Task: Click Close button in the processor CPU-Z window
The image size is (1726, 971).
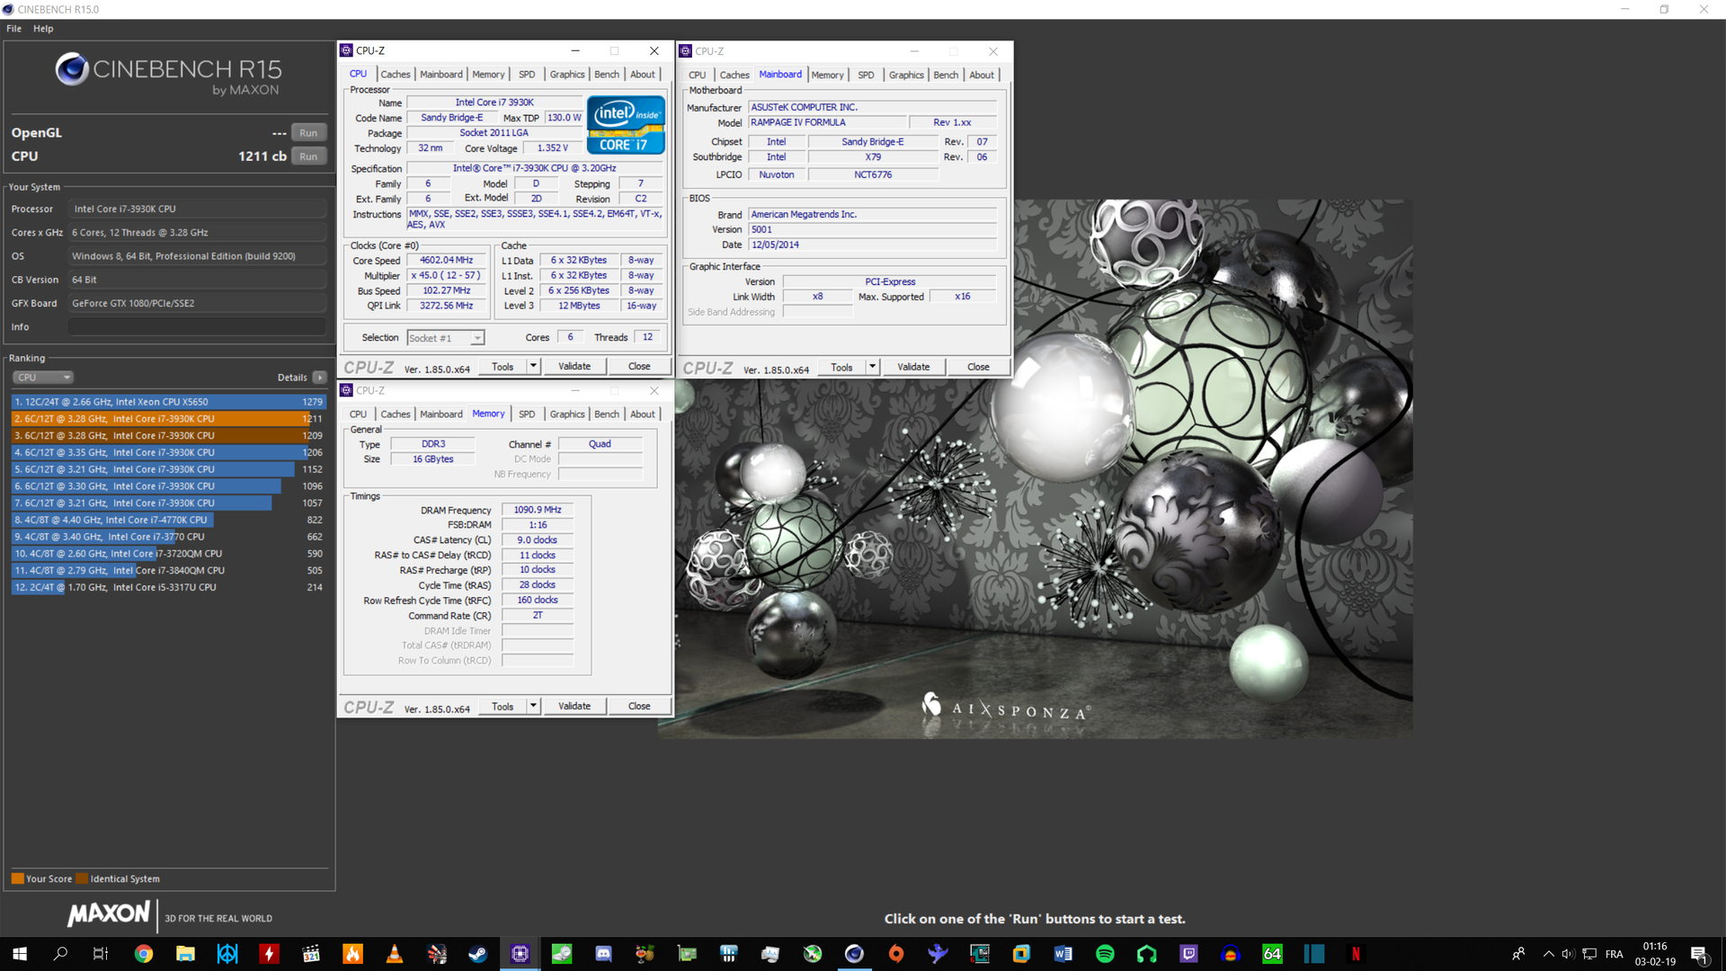Action: point(639,367)
